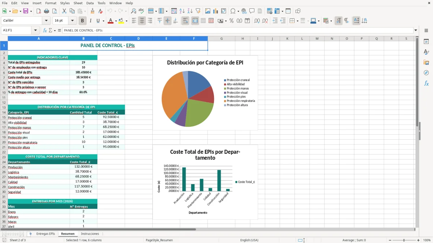
Task: Expand the Name Box dropdown
Action: [35, 31]
